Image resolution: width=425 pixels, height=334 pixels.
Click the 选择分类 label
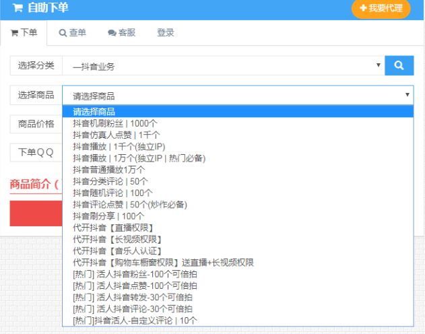click(x=36, y=65)
